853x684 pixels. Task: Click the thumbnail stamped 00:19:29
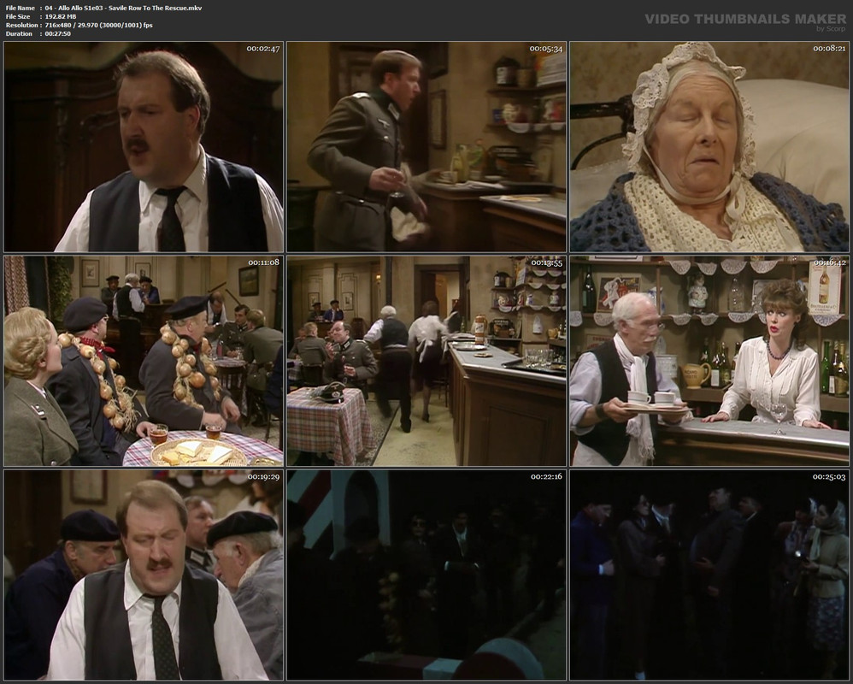click(x=144, y=575)
